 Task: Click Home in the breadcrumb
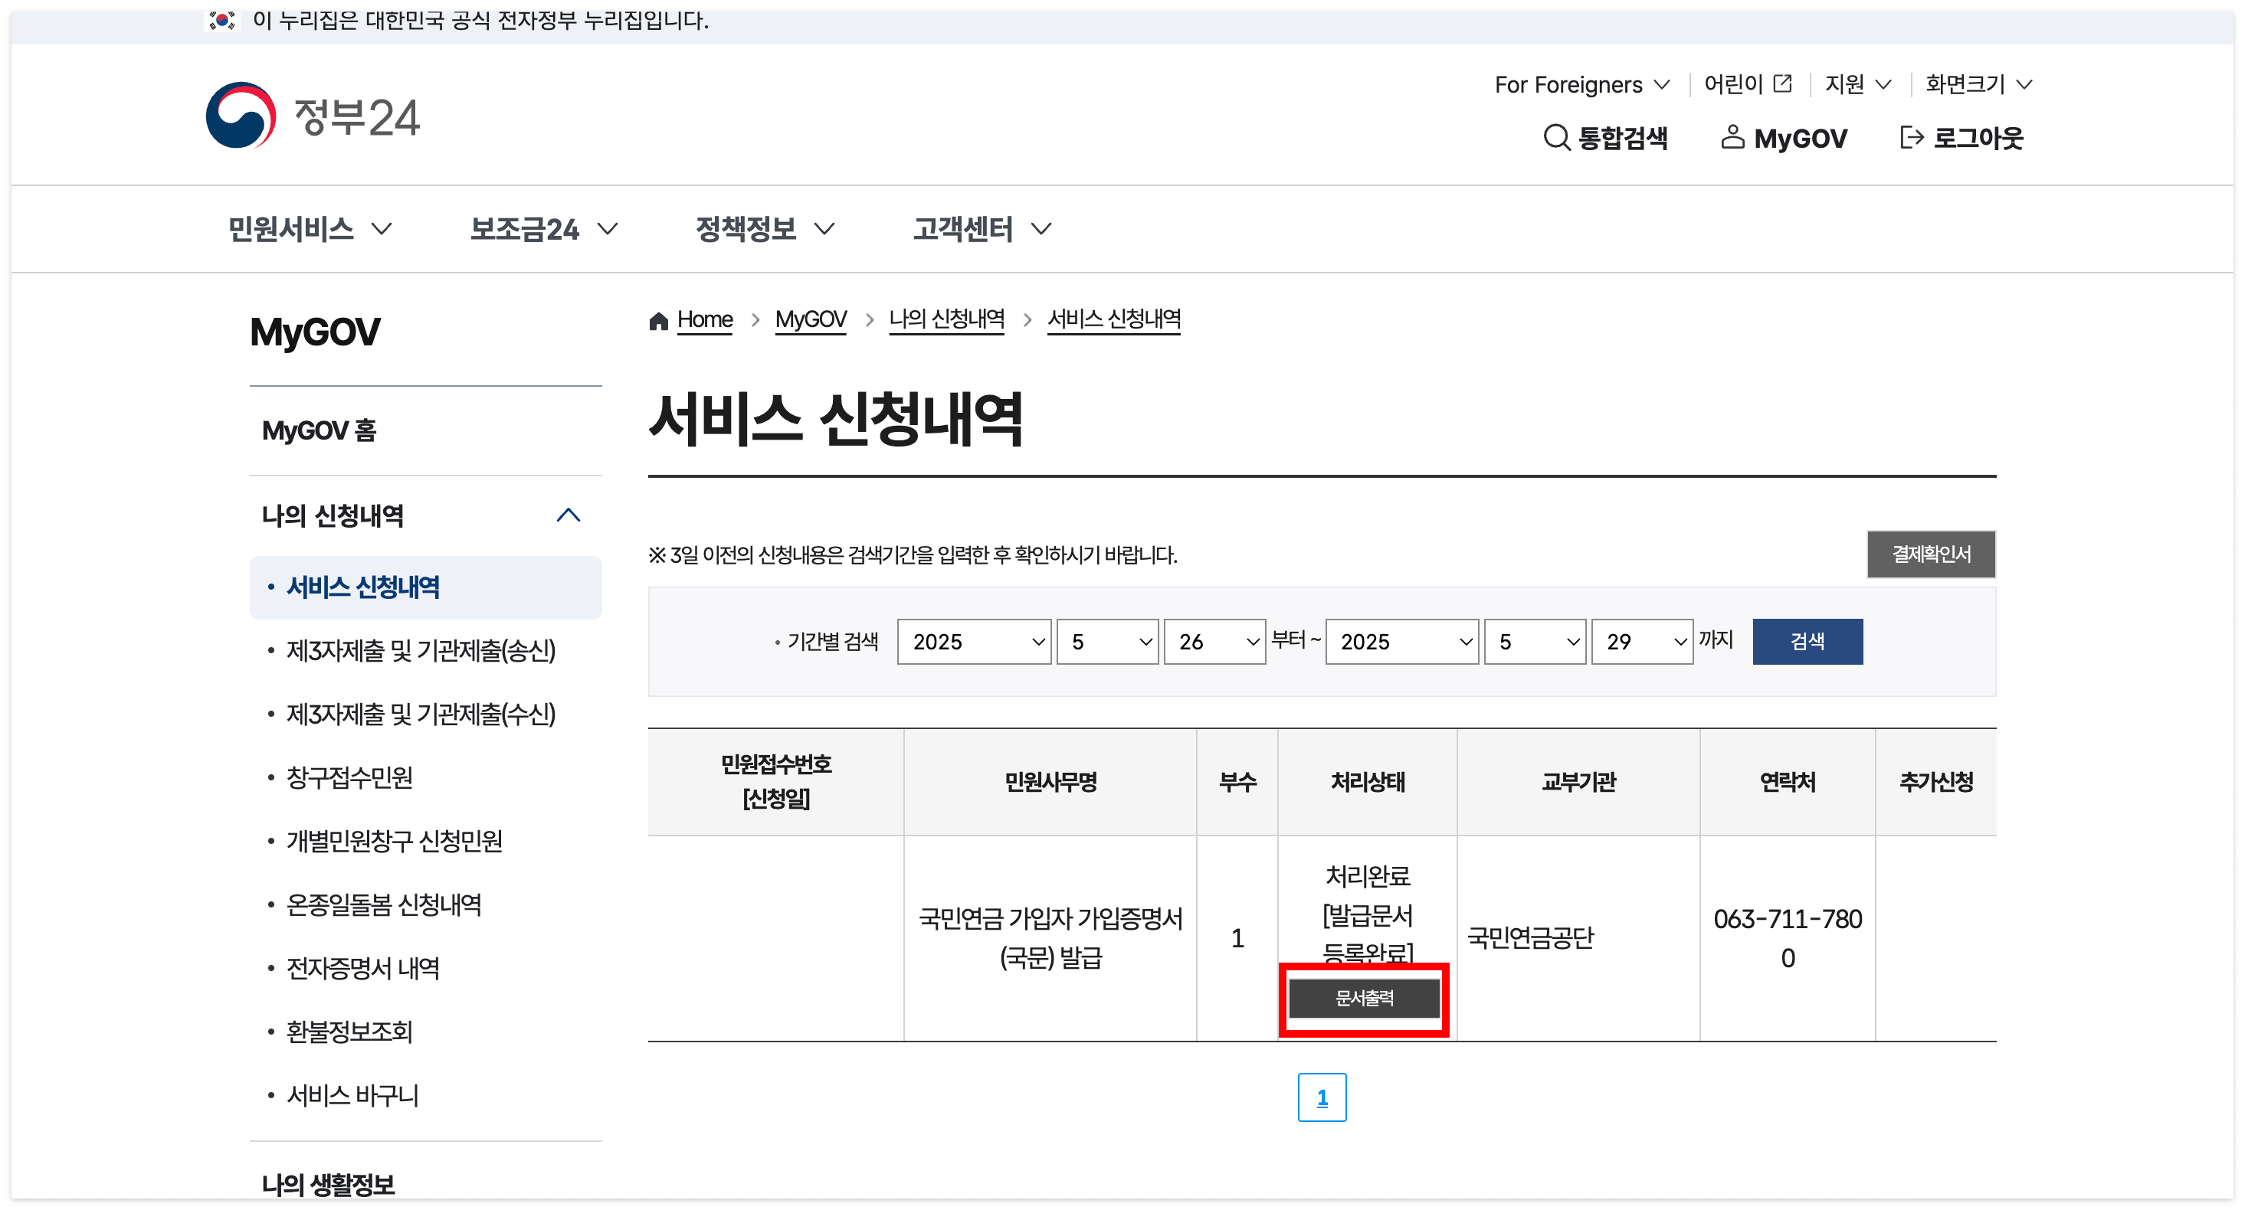(704, 319)
